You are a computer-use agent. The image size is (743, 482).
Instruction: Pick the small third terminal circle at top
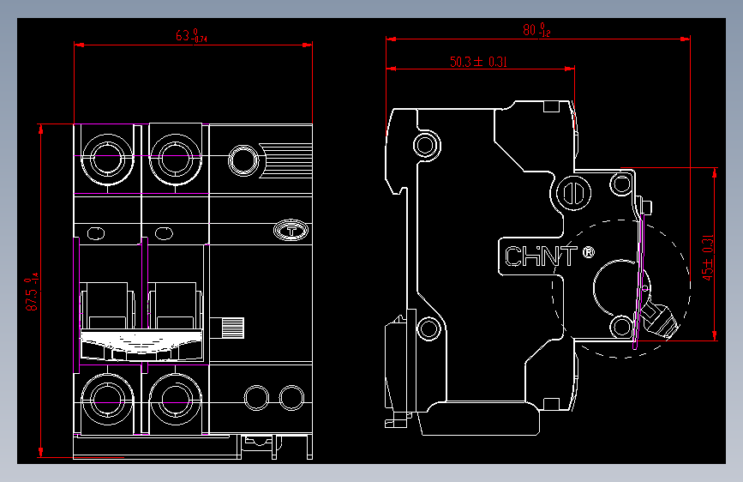coord(243,160)
